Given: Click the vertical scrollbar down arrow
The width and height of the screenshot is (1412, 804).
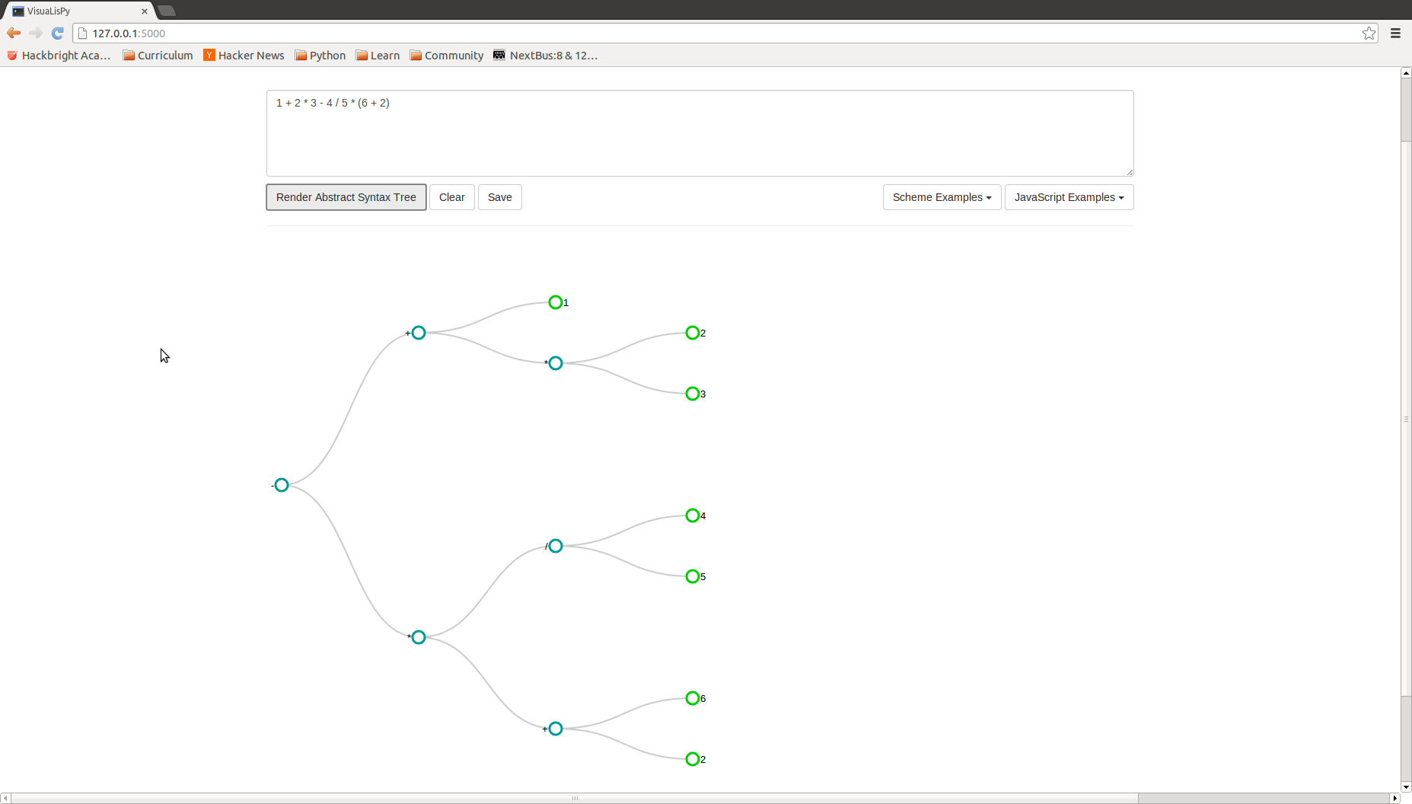Looking at the screenshot, I should 1406,787.
